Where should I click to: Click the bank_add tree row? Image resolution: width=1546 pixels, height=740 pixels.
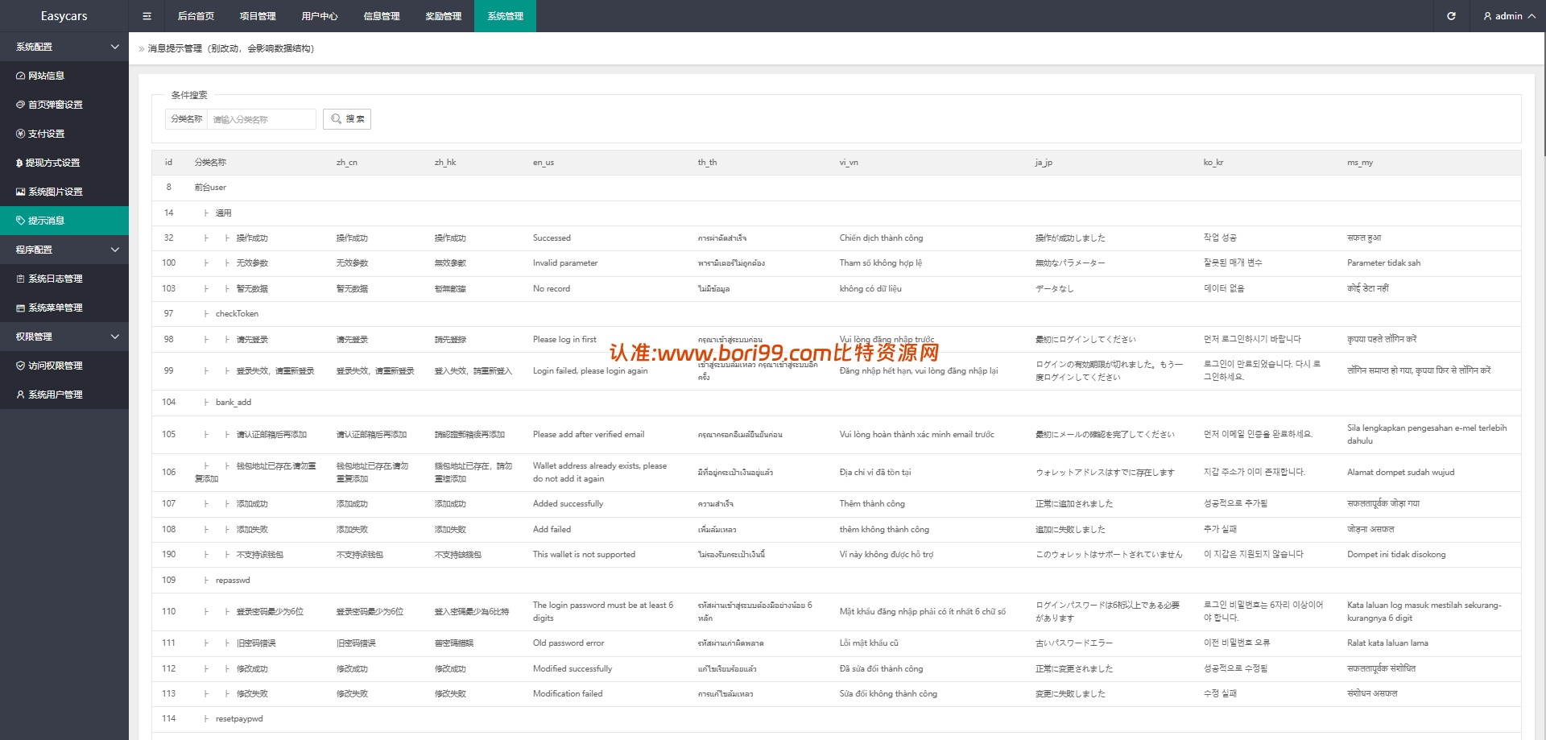837,403
